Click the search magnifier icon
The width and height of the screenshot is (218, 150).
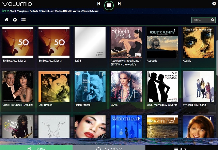[x=213, y=20]
